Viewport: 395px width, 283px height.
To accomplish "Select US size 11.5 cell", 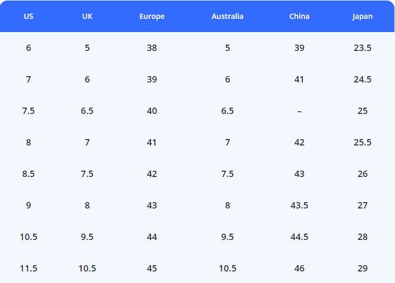I will click(28, 268).
